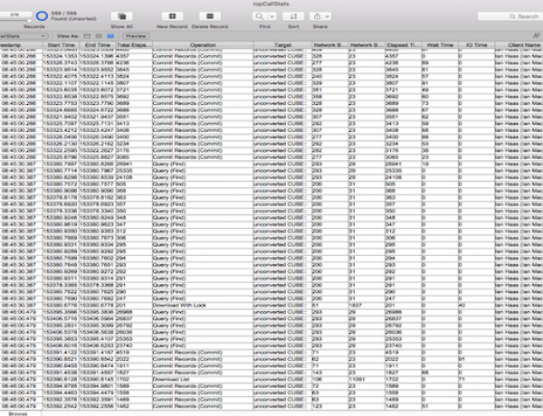Click the Preview button
Image resolution: width=543 pixels, height=416 pixels.
[136, 34]
